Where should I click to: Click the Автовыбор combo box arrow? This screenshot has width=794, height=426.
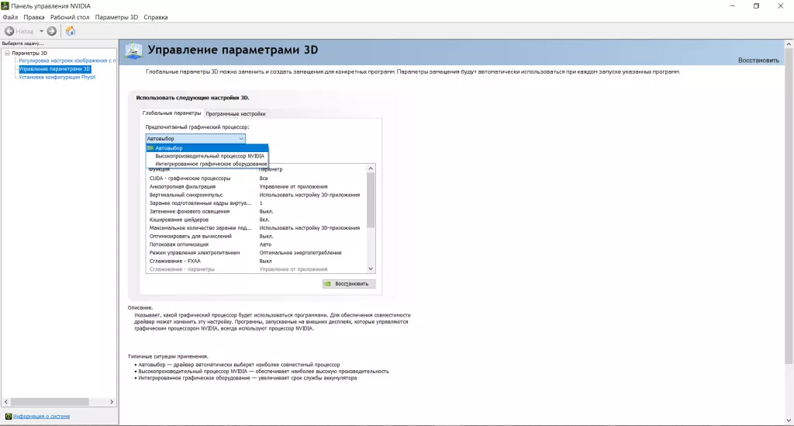241,138
